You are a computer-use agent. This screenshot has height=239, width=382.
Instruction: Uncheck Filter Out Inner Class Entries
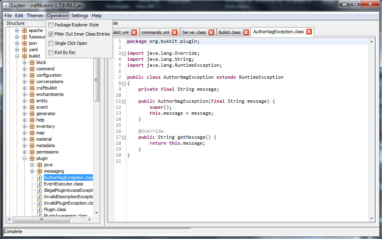click(51, 34)
